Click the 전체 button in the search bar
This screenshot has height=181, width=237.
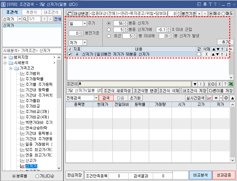58,19
